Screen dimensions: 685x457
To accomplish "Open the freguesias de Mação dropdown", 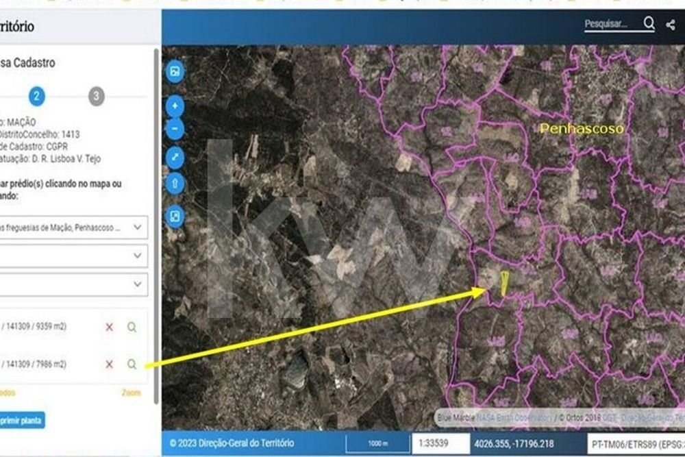I will tap(72, 227).
